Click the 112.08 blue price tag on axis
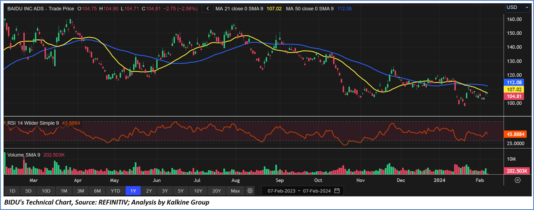 coord(515,82)
